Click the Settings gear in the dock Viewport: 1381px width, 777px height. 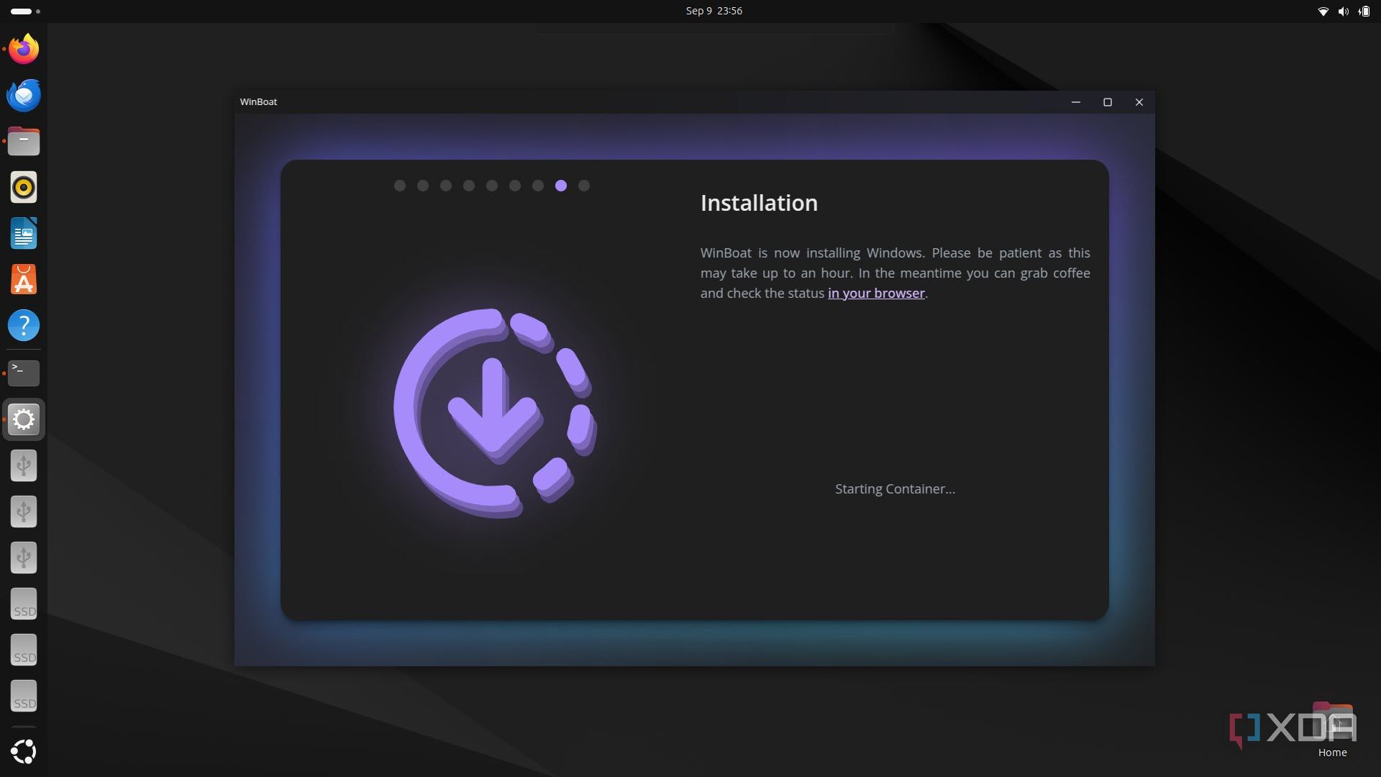24,419
